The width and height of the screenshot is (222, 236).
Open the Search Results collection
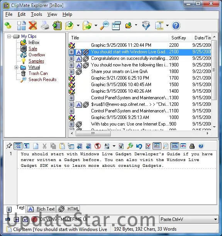[42, 80]
